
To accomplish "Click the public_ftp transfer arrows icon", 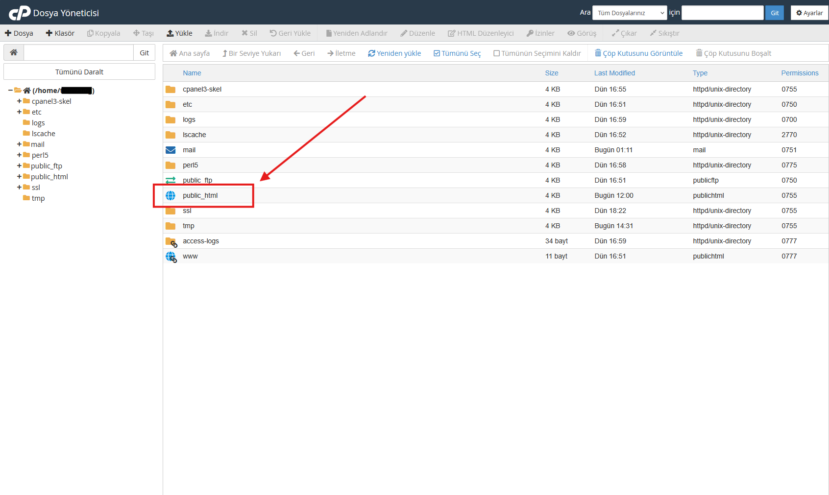I will (x=171, y=180).
